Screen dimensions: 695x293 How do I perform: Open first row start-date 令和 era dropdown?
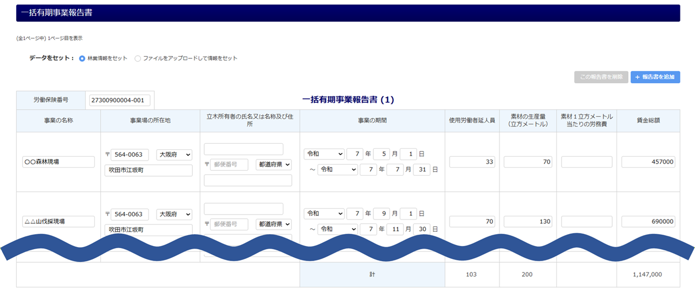324,154
